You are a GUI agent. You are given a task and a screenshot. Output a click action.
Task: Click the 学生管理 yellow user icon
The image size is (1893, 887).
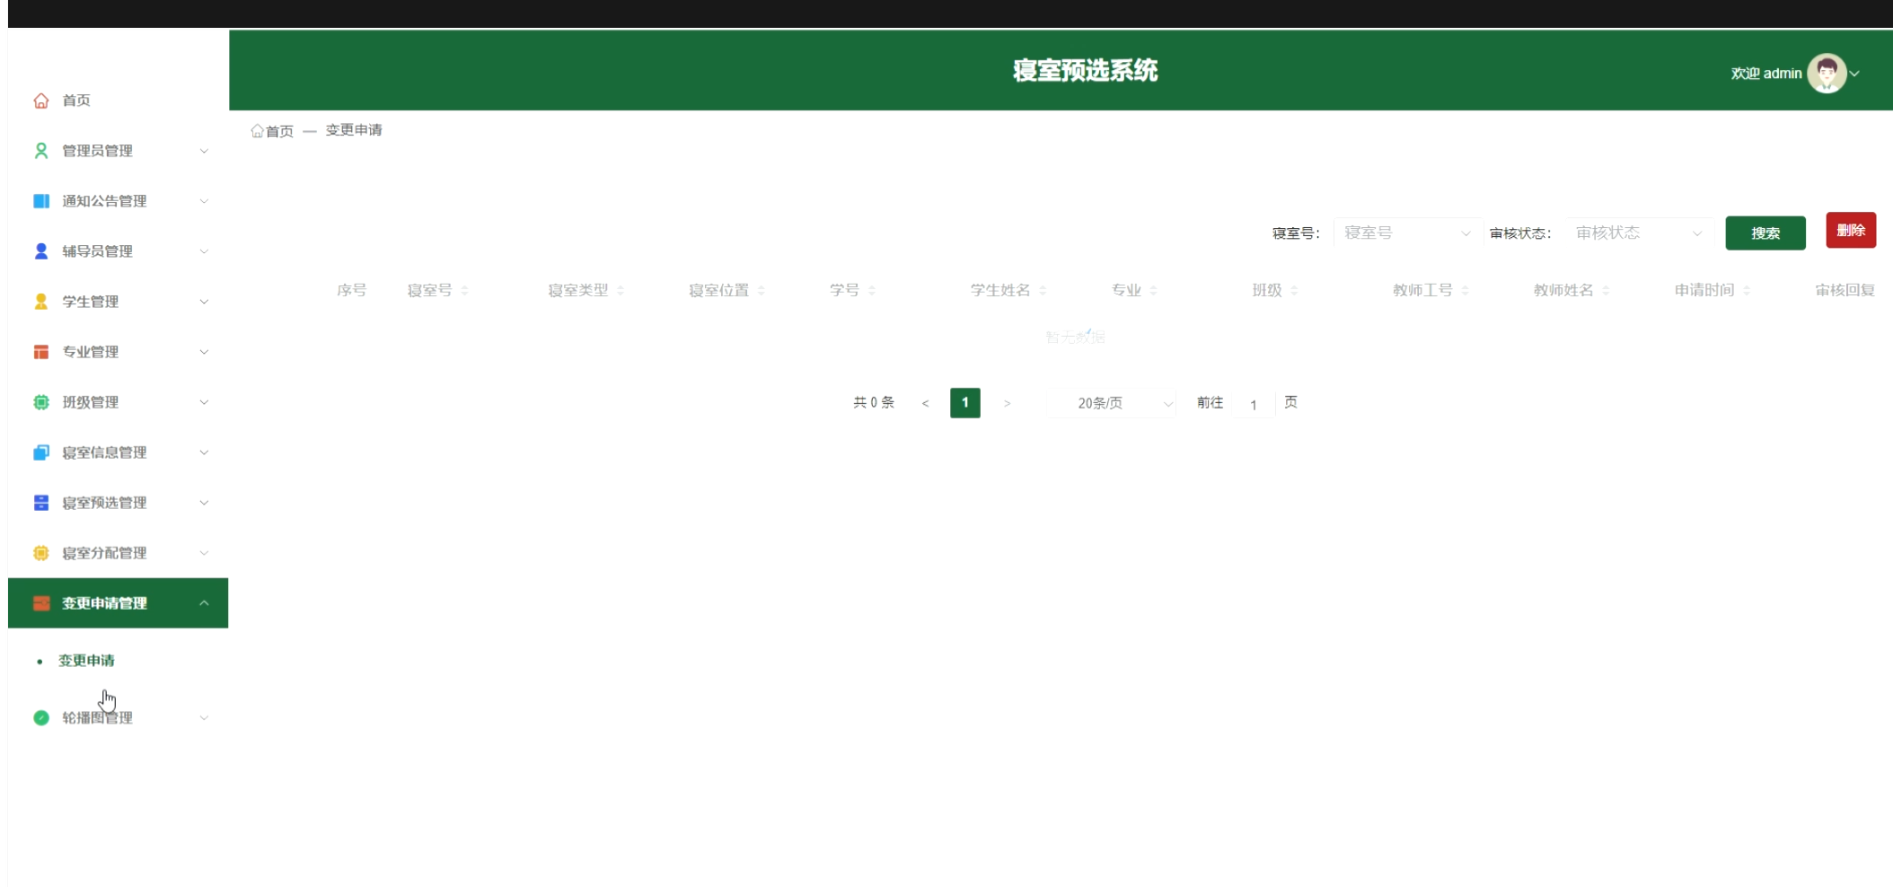(x=41, y=302)
